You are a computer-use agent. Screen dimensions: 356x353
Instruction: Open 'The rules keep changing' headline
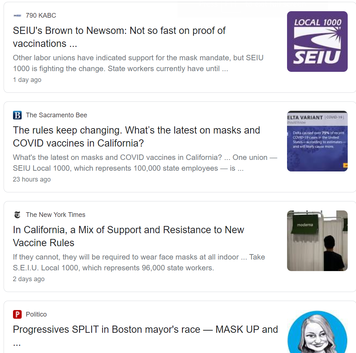136,137
